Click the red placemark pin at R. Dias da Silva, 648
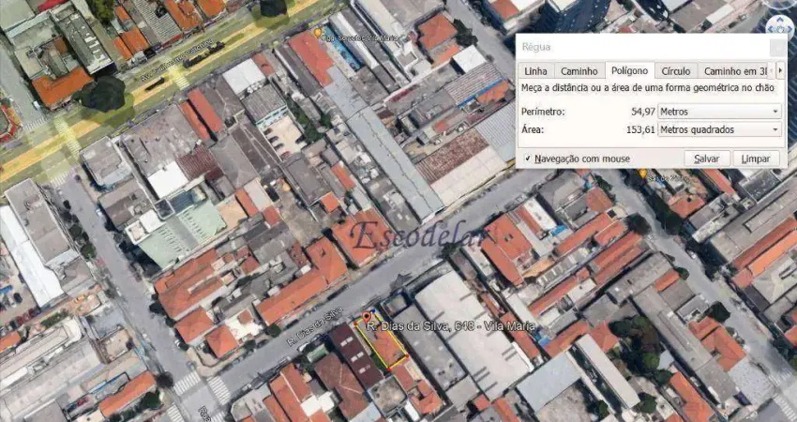797x422 pixels. (x=367, y=318)
